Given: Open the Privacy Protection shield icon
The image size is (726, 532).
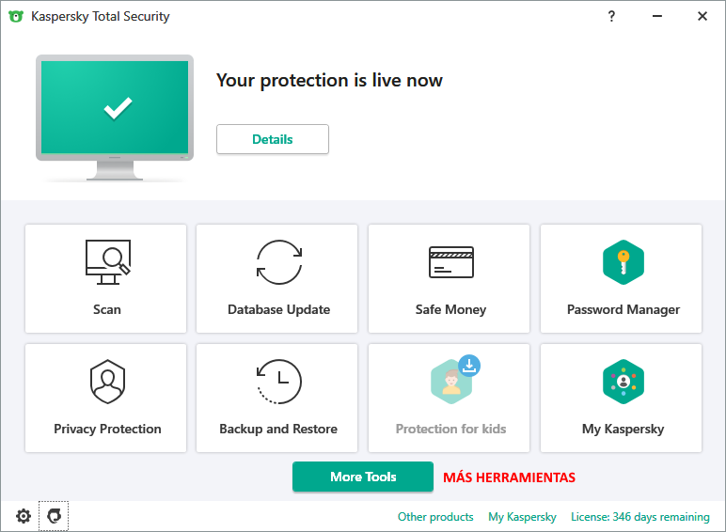Looking at the screenshot, I should [107, 382].
